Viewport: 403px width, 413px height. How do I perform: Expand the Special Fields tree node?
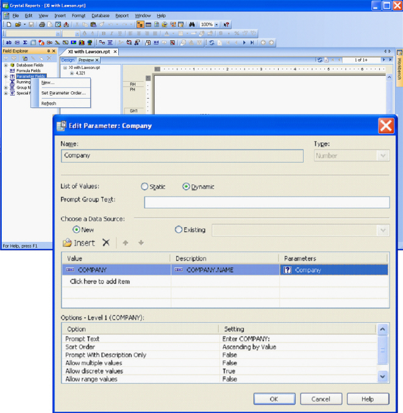[x=6, y=93]
